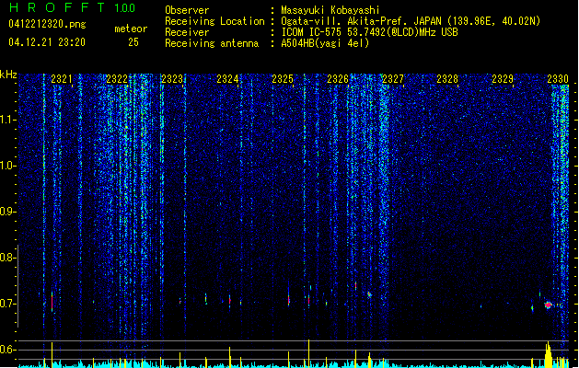Click the 2326 time marker
The height and width of the screenshot is (368, 579).
338,79
